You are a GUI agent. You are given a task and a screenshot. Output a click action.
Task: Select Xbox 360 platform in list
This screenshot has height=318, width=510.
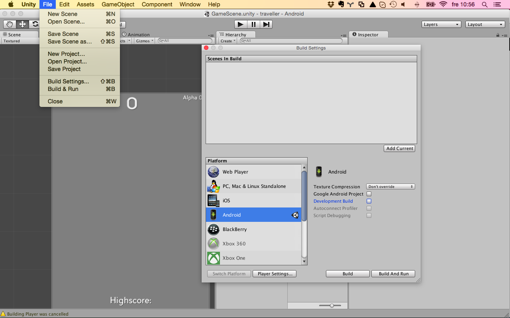pyautogui.click(x=254, y=244)
